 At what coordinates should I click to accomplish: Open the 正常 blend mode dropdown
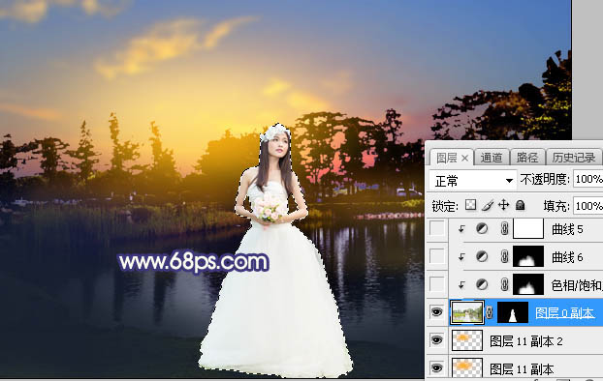coord(473,180)
